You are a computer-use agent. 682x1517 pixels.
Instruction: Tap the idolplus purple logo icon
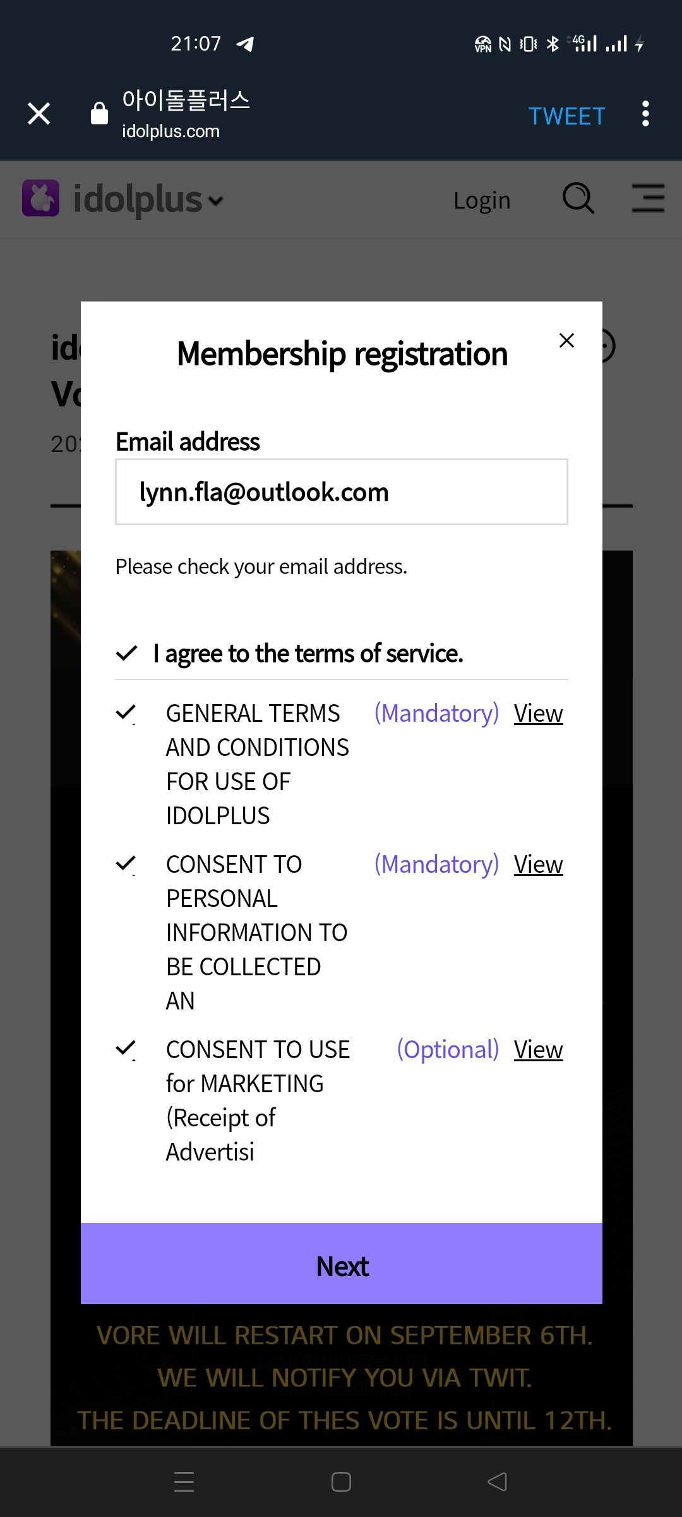(x=41, y=198)
